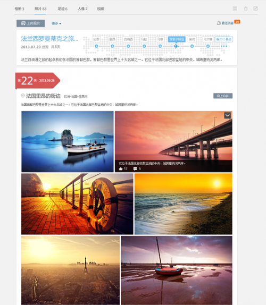Open the golden beach waves photo
This screenshot has height=305, width=266.
(x=184, y=204)
